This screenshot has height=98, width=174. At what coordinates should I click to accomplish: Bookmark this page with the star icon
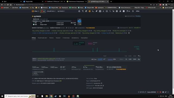tap(157, 5)
